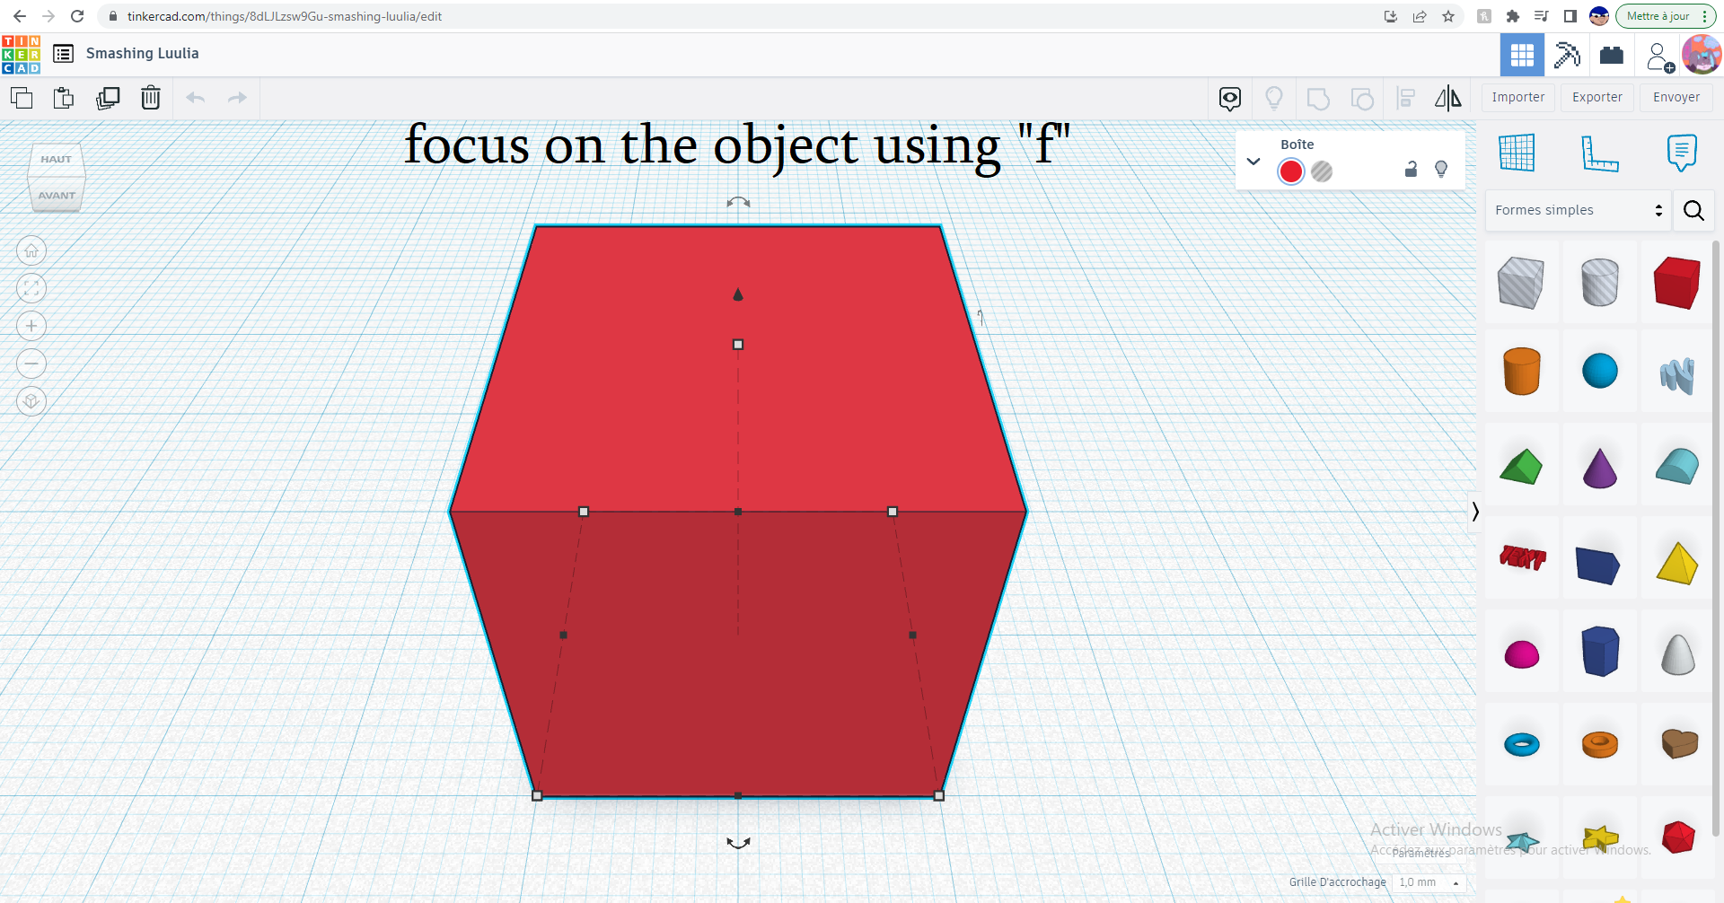The image size is (1724, 903).
Task: Duplicate and repeat the object
Action: click(109, 98)
